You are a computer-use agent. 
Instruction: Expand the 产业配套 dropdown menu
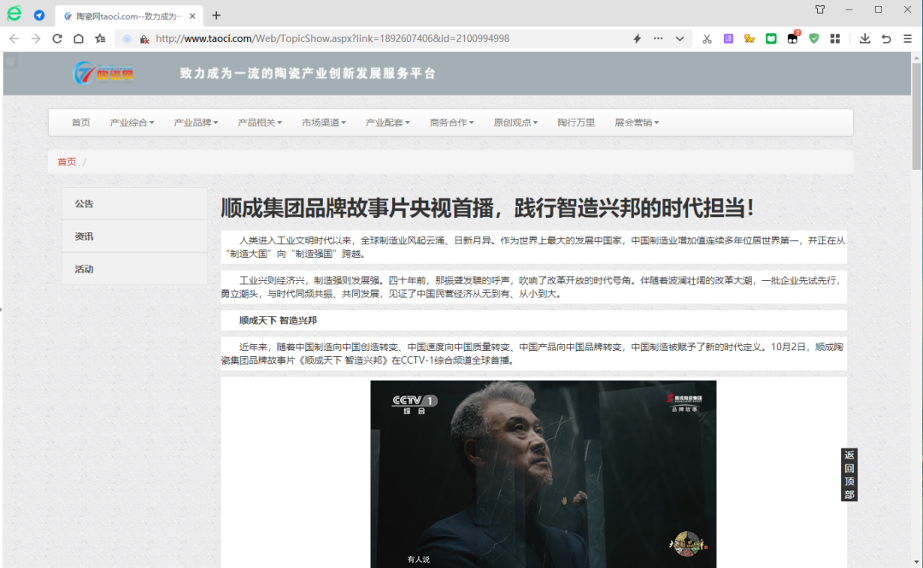click(x=387, y=122)
